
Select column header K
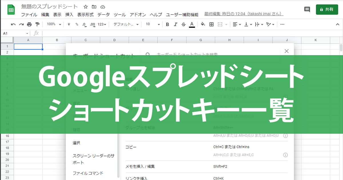pyautogui.click(x=316, y=40)
